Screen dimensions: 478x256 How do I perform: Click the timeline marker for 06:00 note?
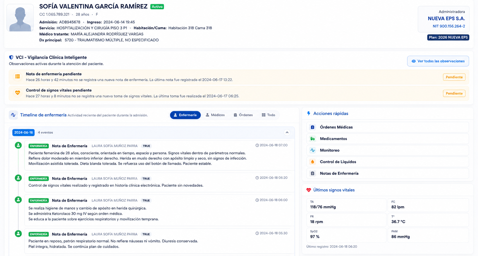tap(18, 200)
